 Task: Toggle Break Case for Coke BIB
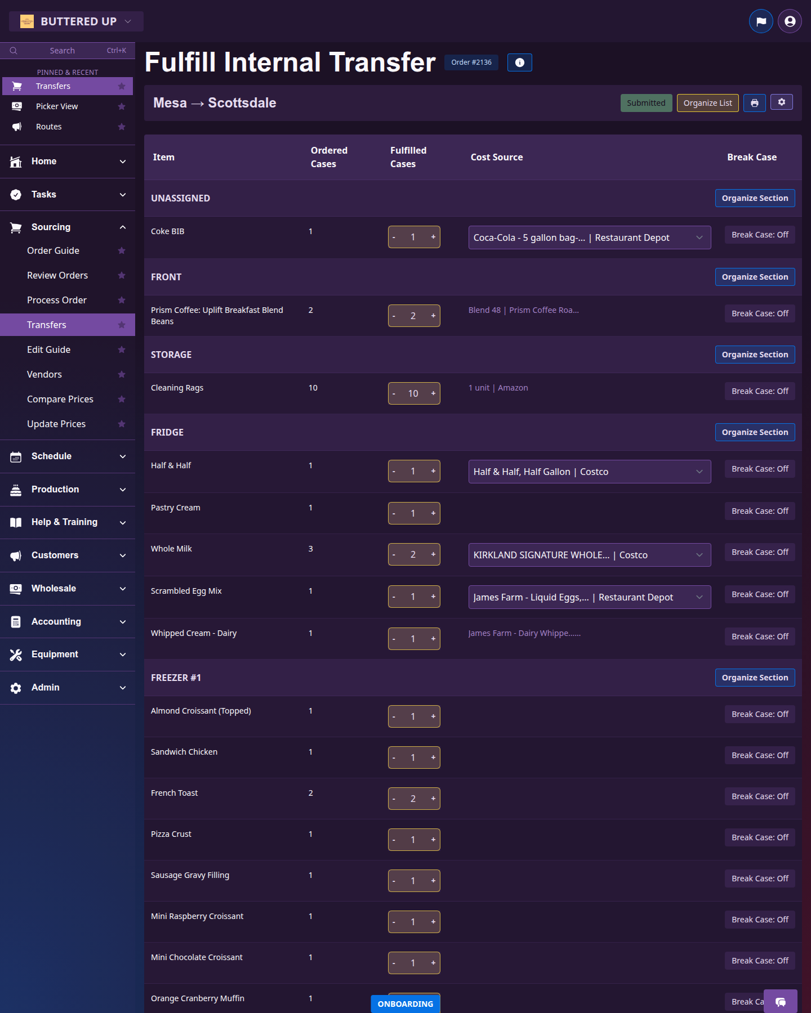[x=760, y=235]
